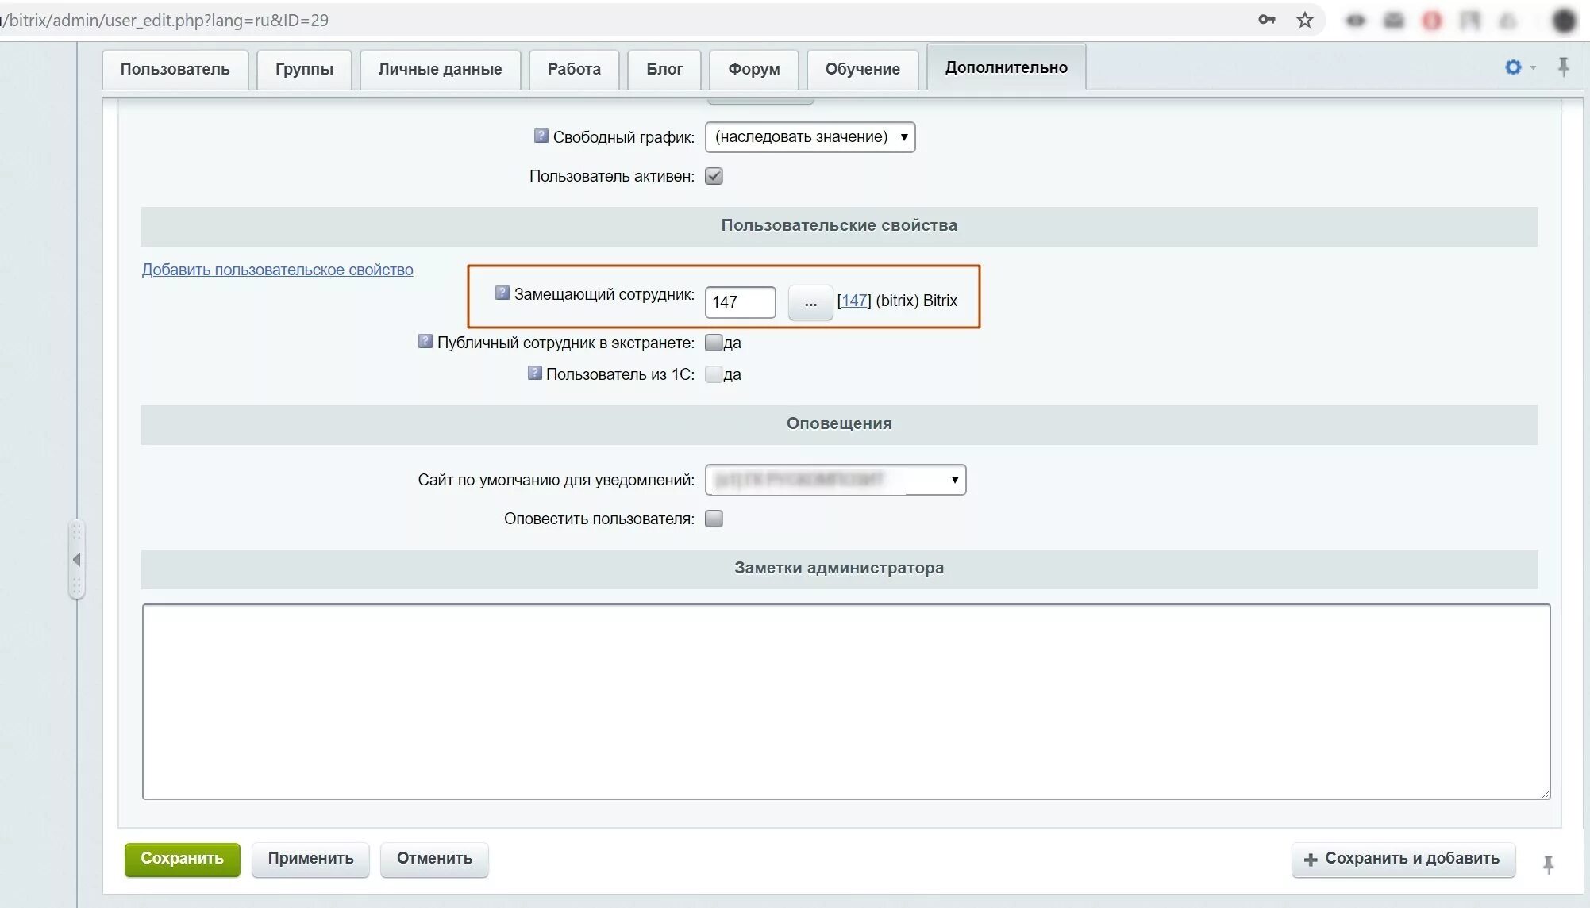Enable Публичный сотрудник в экстранете checkbox

click(714, 343)
